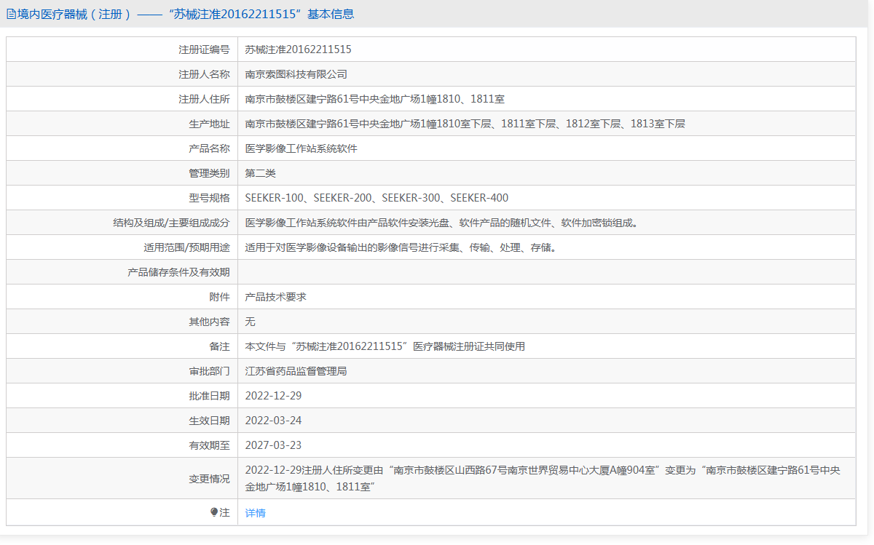This screenshot has width=874, height=545.
Task: Select the 结构及组成 composition description text
Action: coord(442,223)
